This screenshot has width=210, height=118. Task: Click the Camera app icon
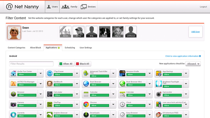pyautogui.click(x=13, y=104)
